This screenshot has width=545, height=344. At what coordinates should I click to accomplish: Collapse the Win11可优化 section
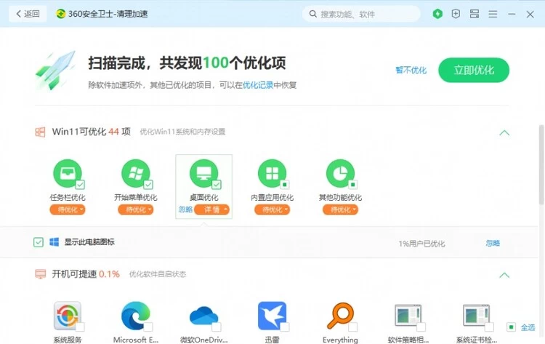pos(504,132)
